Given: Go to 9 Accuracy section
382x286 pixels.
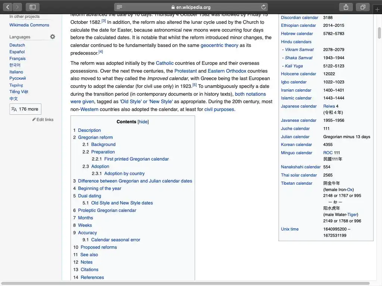Looking at the screenshot, I should click(x=87, y=232).
